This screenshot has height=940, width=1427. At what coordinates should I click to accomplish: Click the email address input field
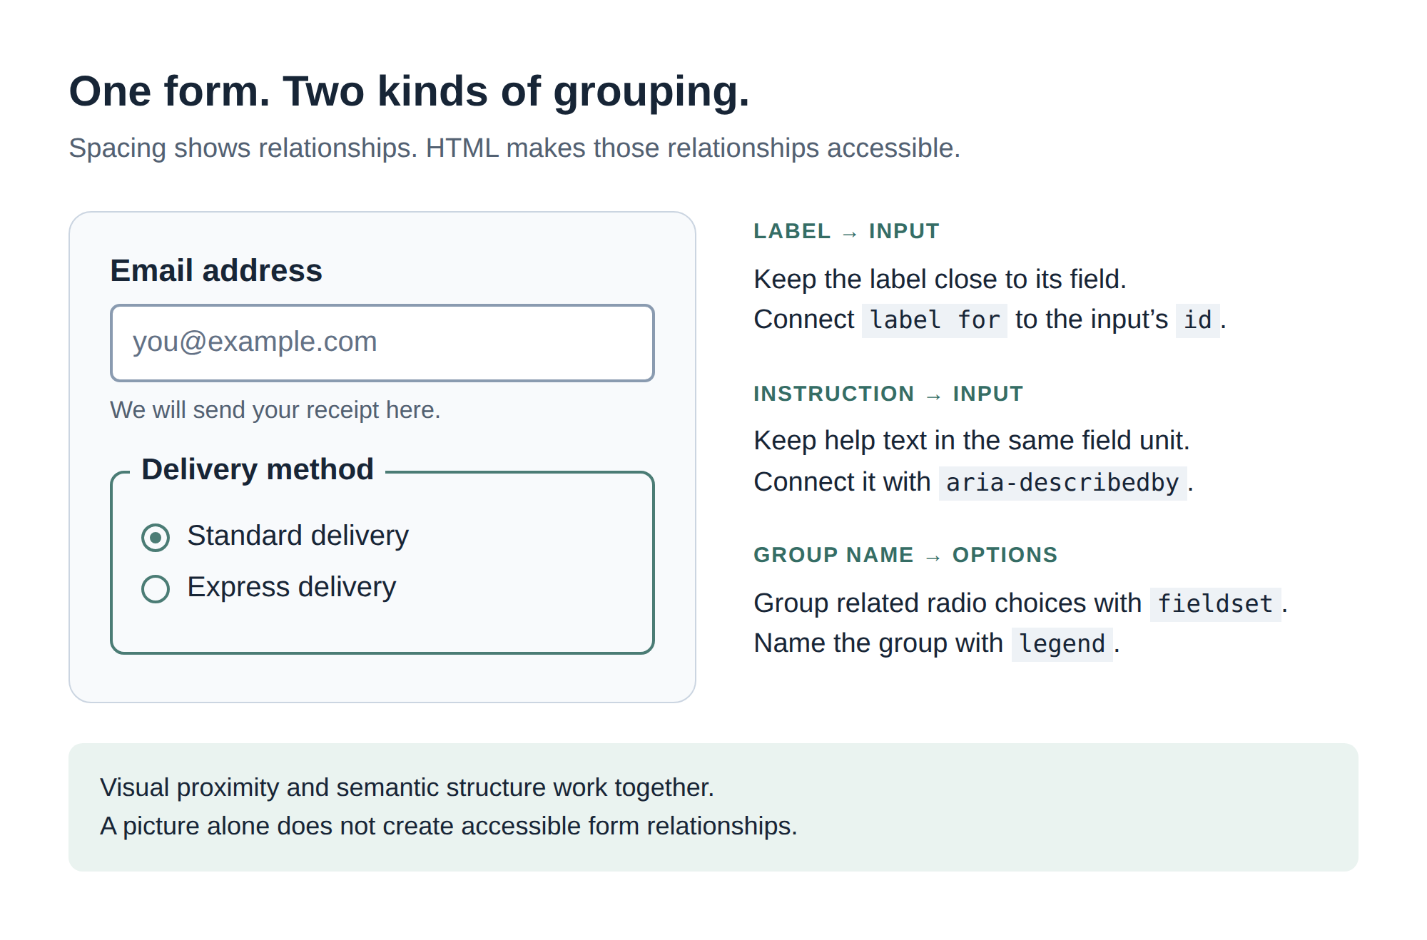[x=382, y=343]
